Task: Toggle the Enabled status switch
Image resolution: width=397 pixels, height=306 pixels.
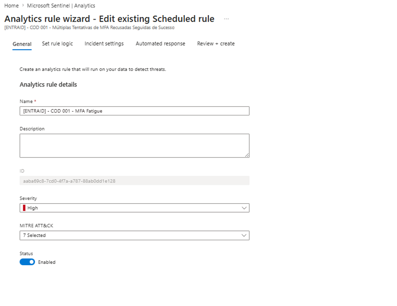Action: (27, 262)
